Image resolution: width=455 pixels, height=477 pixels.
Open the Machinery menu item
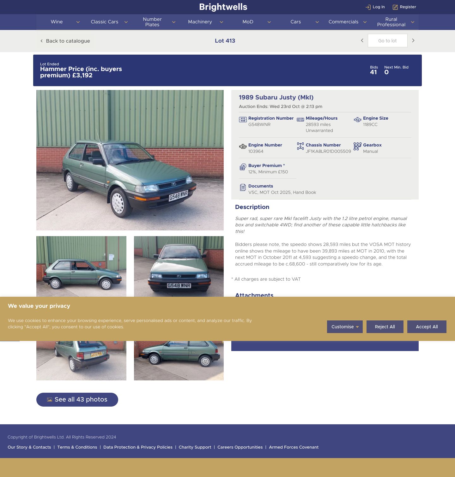[200, 22]
